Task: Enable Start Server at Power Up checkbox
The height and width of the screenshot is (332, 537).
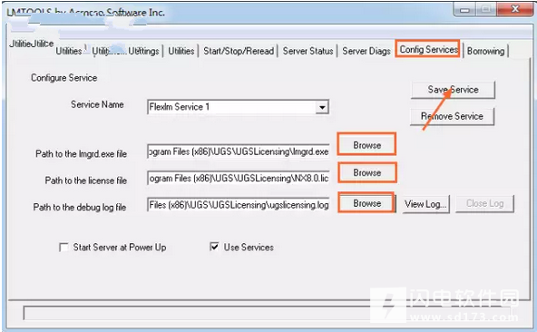Action: click(63, 248)
